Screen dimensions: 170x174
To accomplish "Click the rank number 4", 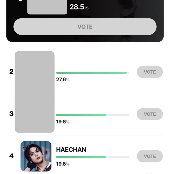I will point(11,156).
